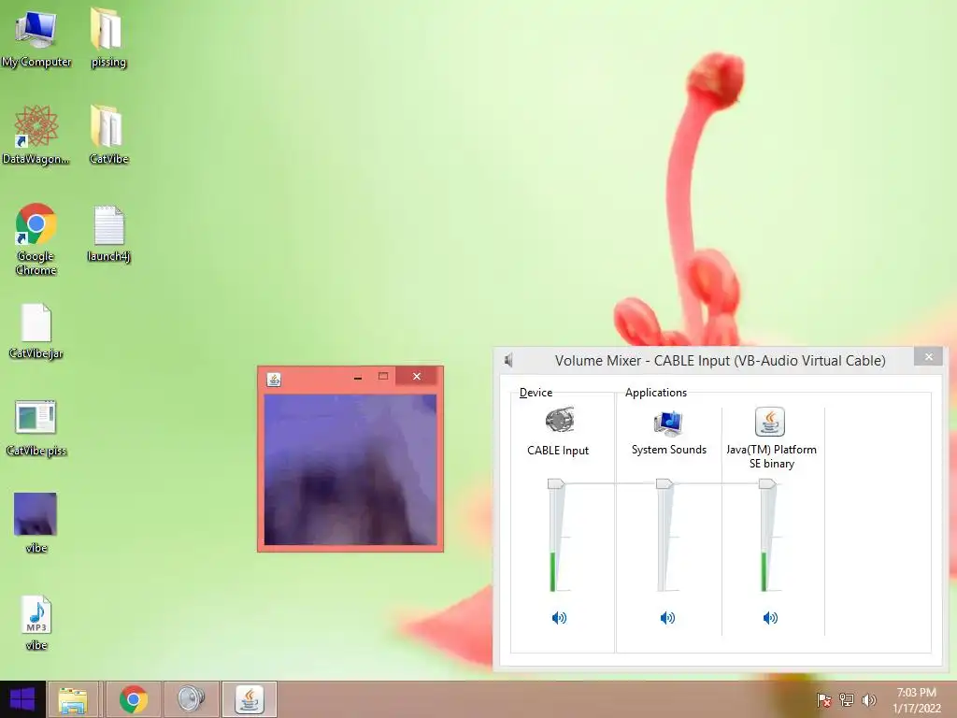The width and height of the screenshot is (957, 718).
Task: Mute System Sounds in Volume Mixer
Action: (x=667, y=618)
